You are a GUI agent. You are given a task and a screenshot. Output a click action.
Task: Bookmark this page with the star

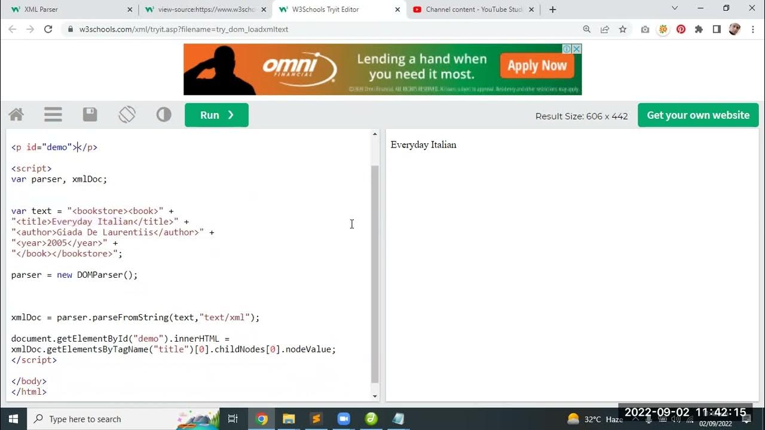tap(623, 29)
